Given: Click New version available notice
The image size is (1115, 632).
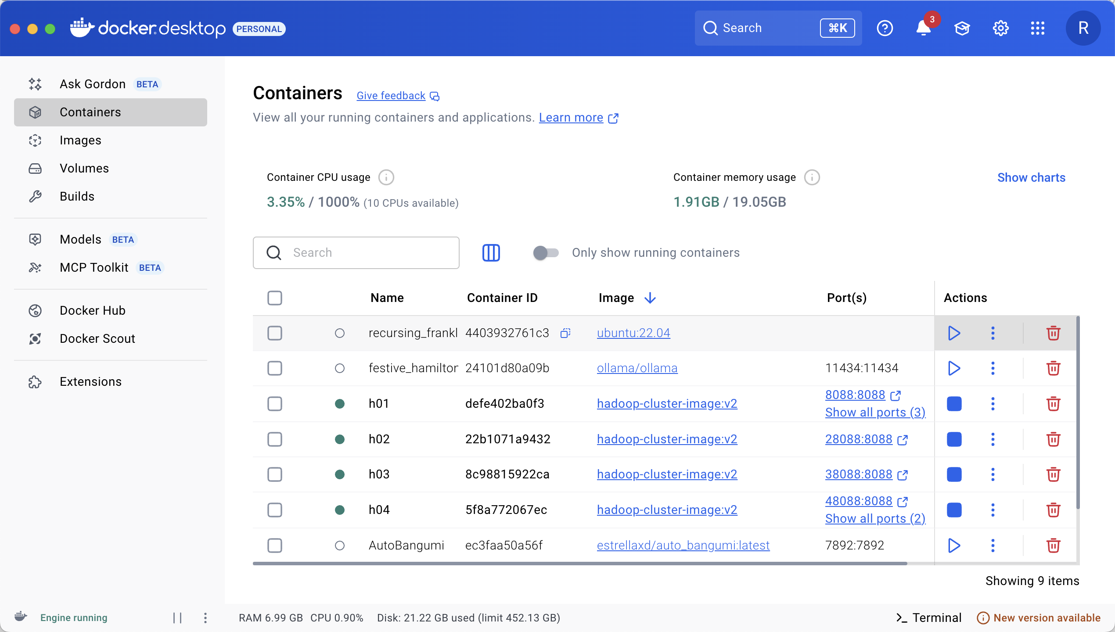Looking at the screenshot, I should pos(1039,618).
